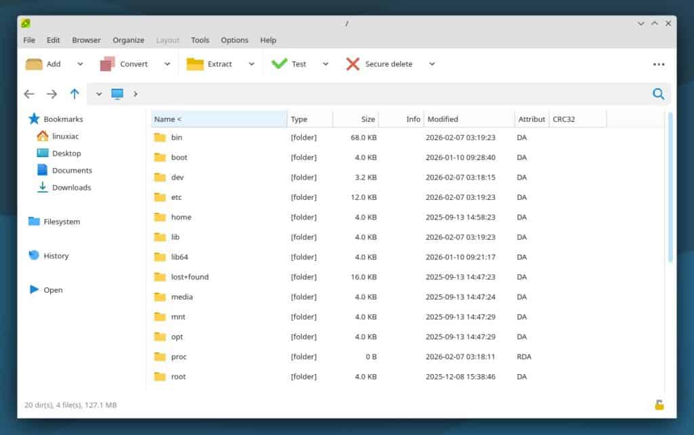Click the computer icon in the breadcrumb bar
Image resolution: width=694 pixels, height=435 pixels.
(117, 94)
